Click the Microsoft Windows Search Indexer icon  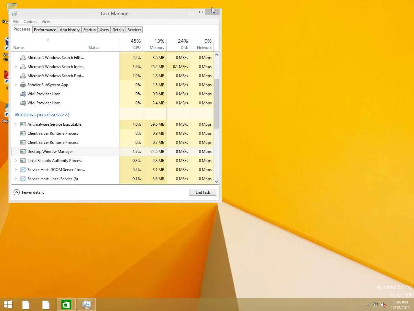tap(23, 67)
